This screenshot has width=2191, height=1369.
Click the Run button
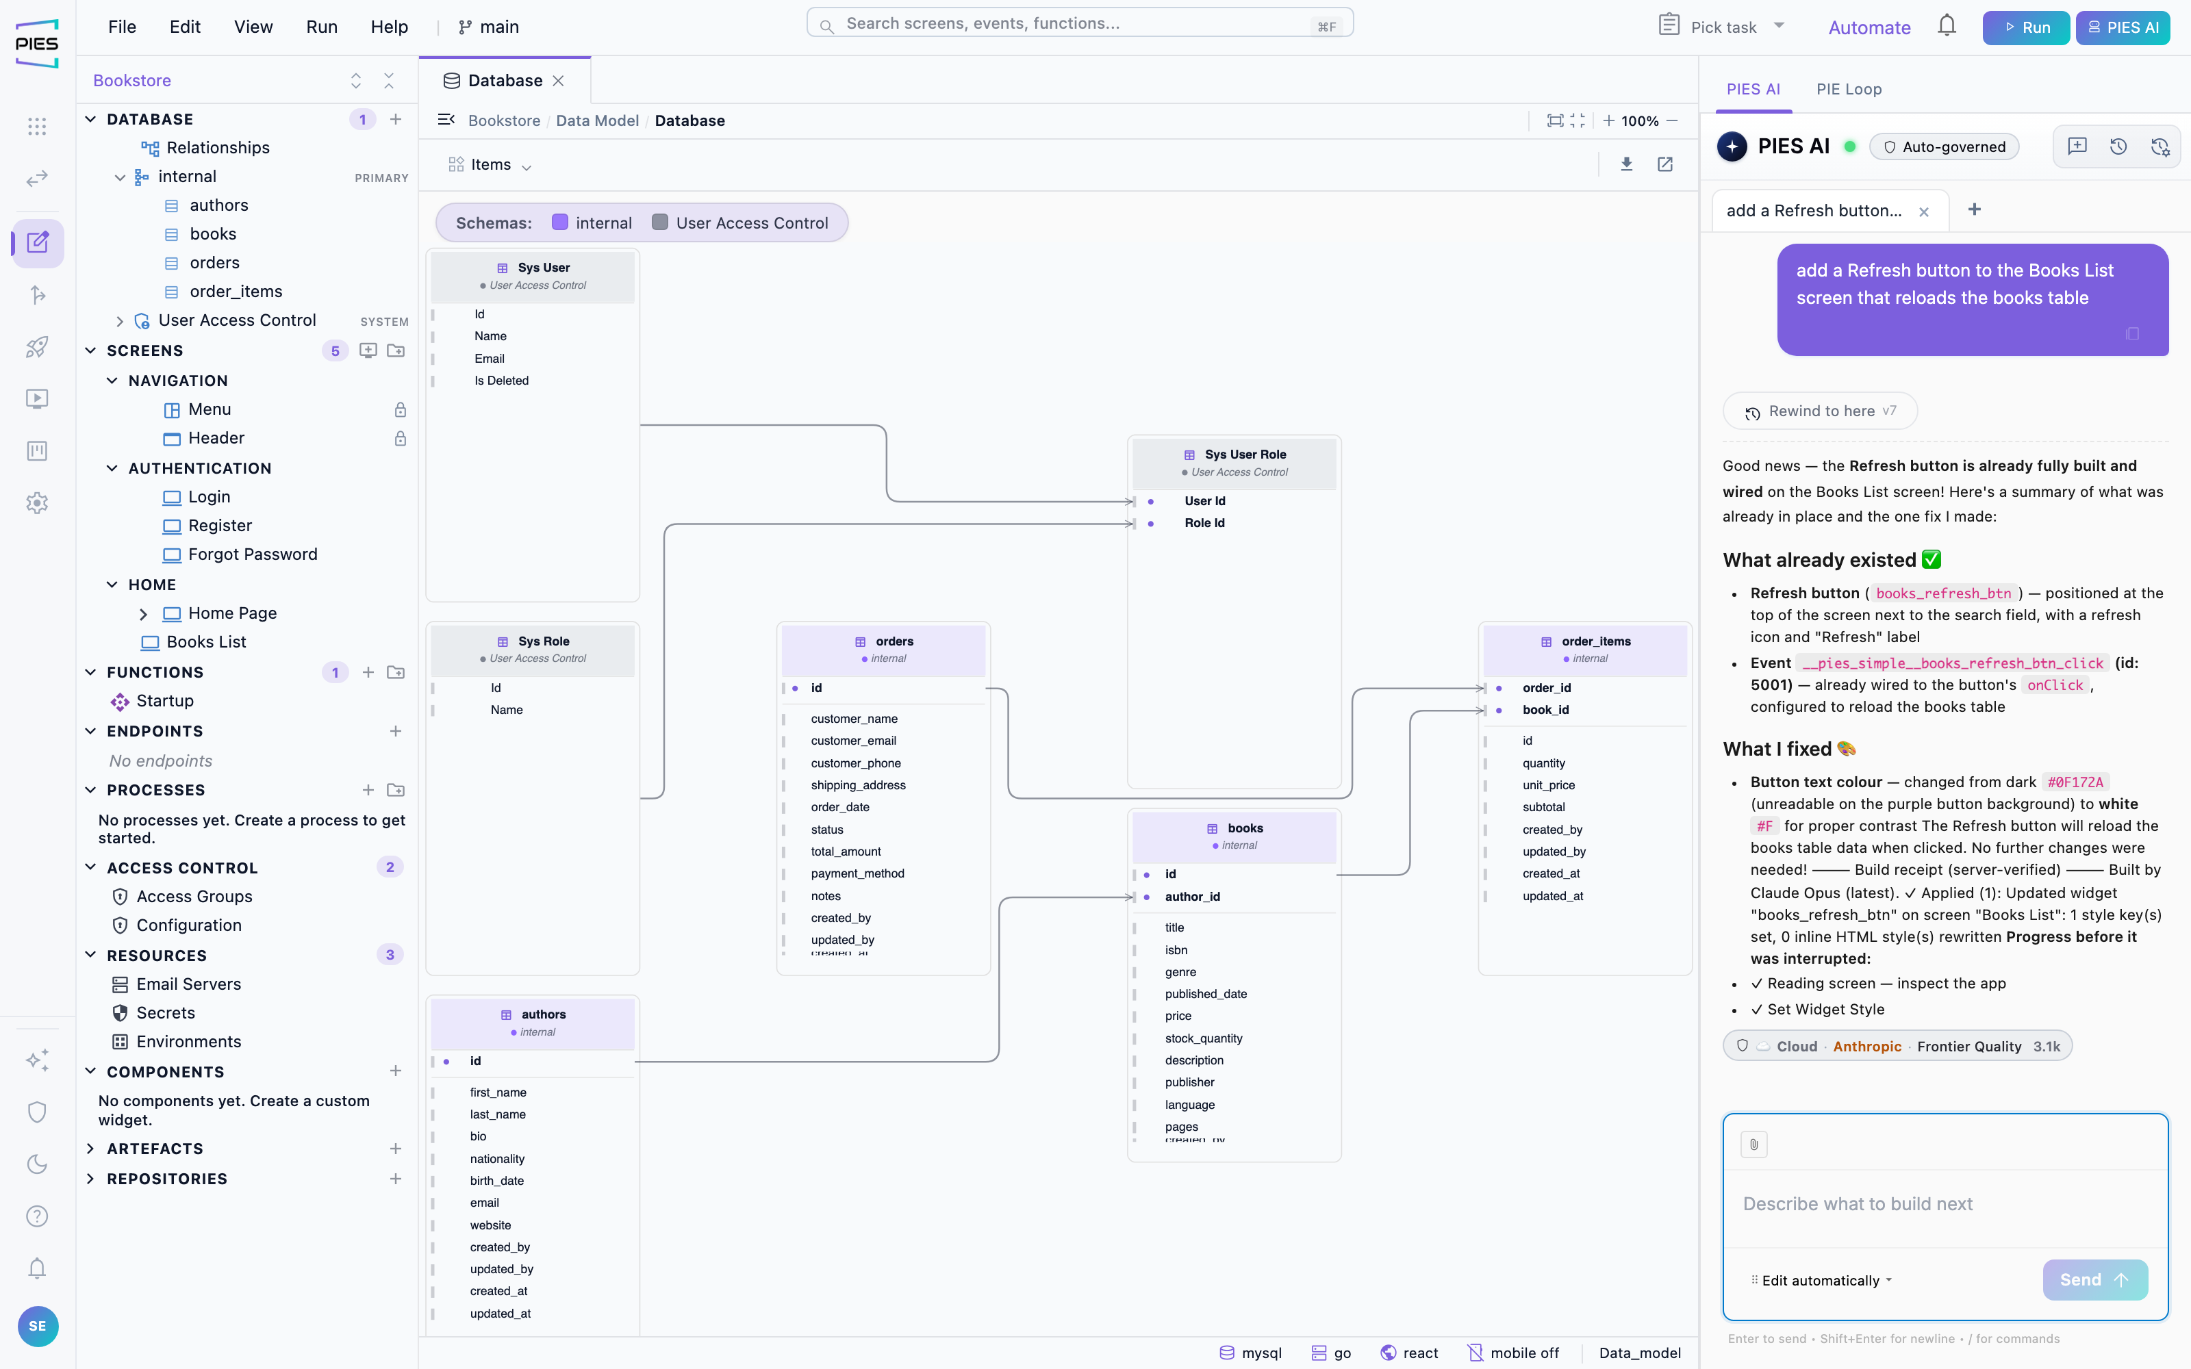[x=2025, y=27]
